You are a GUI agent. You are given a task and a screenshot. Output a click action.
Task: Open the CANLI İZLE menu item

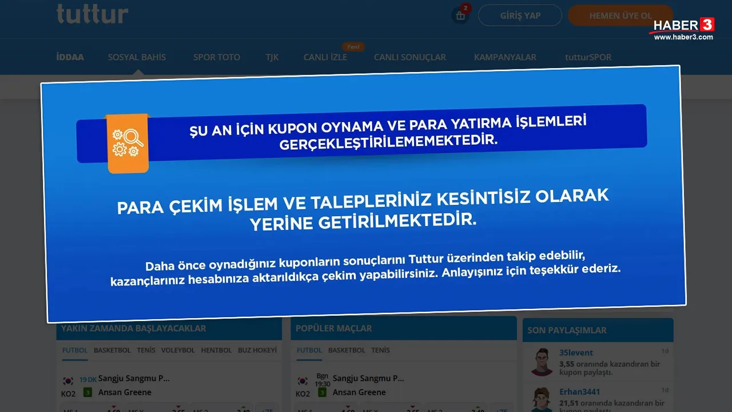pos(325,57)
